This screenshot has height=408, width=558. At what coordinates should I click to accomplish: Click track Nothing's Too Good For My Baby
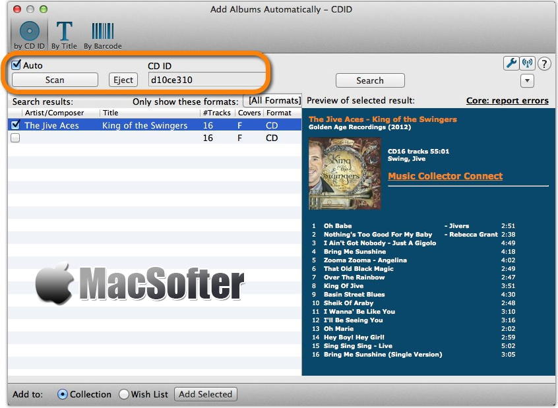377,235
